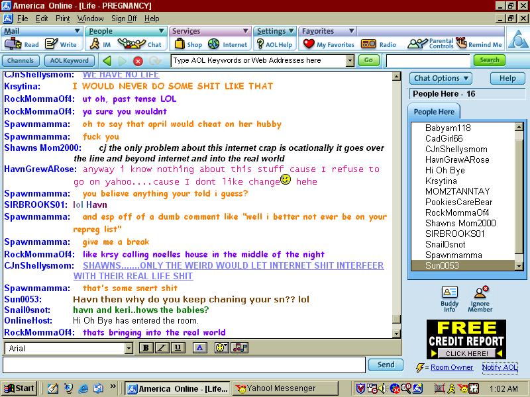The image size is (530, 397).
Task: Click the music notes sound icon
Action: tap(240, 348)
